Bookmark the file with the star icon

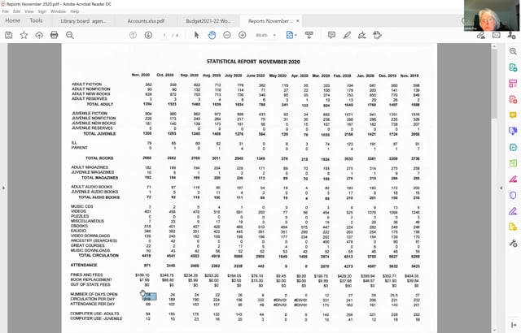[24, 35]
